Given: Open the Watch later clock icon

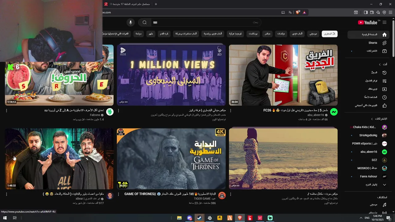Looking at the screenshot, I should click(384, 97).
